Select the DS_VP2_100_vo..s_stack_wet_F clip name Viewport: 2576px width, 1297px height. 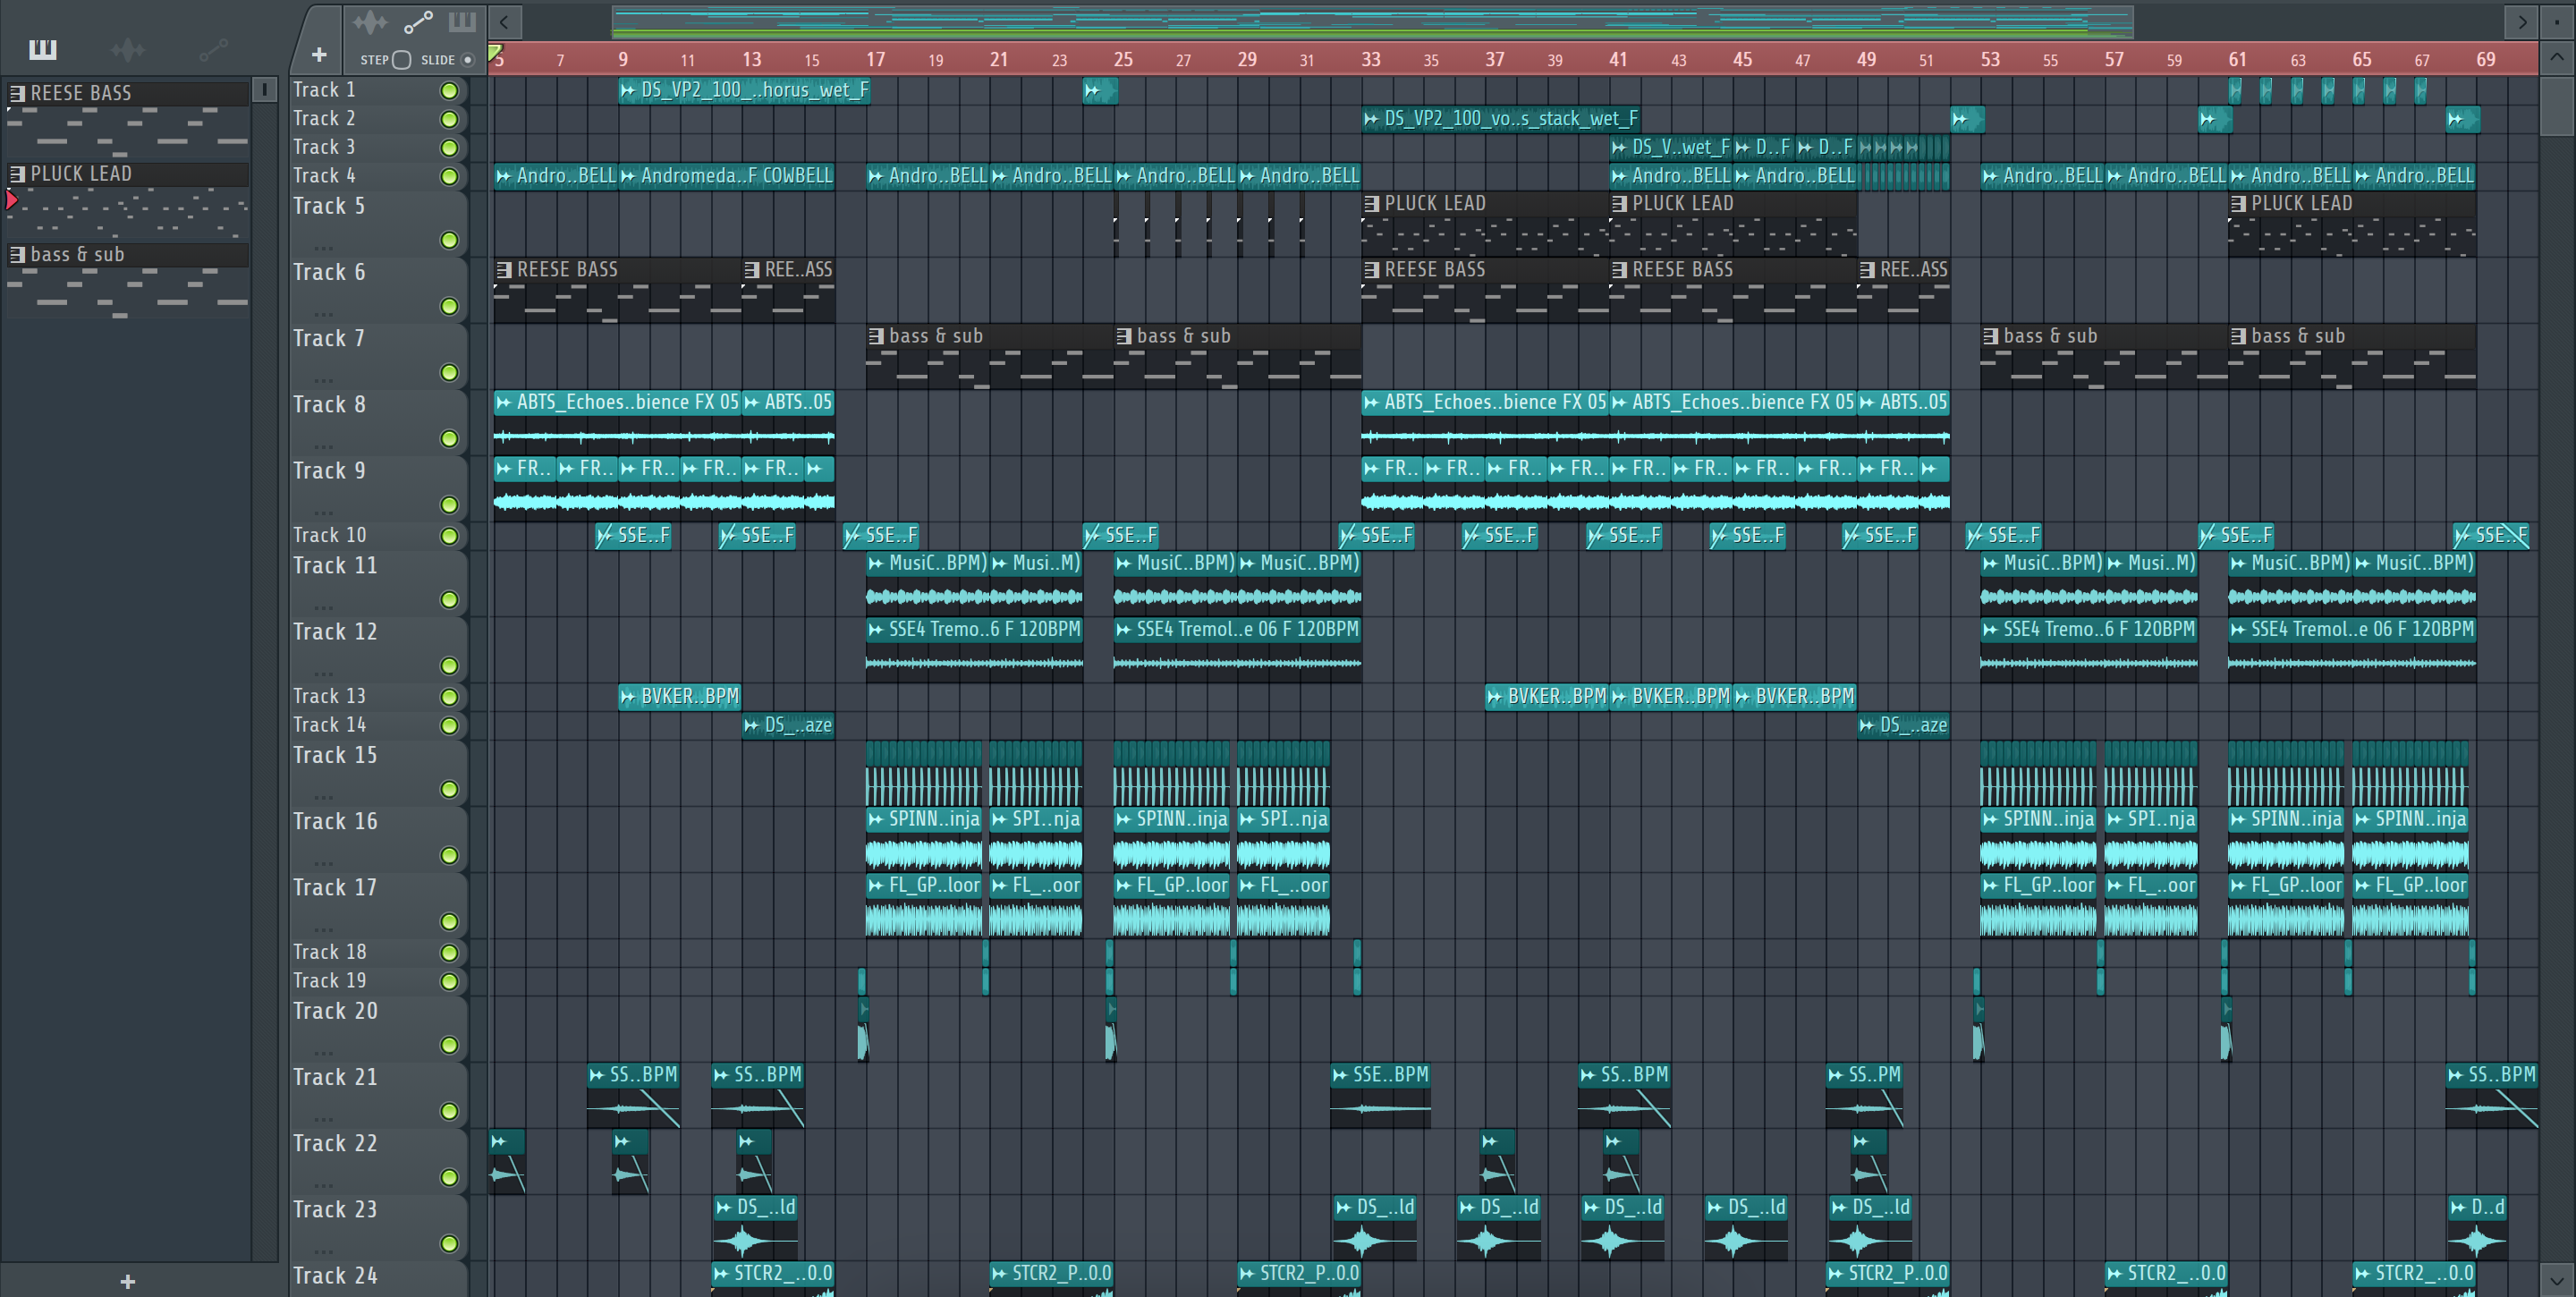1511,120
